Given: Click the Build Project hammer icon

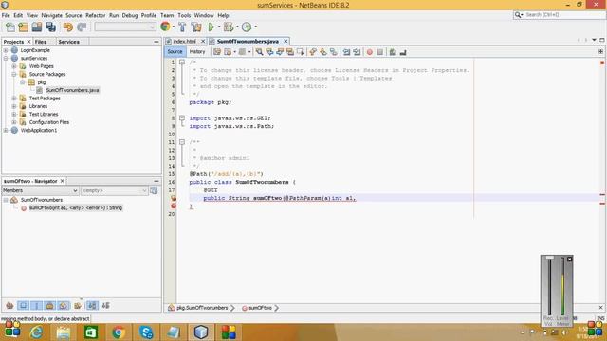Looking at the screenshot, I should pyautogui.click(x=182, y=27).
